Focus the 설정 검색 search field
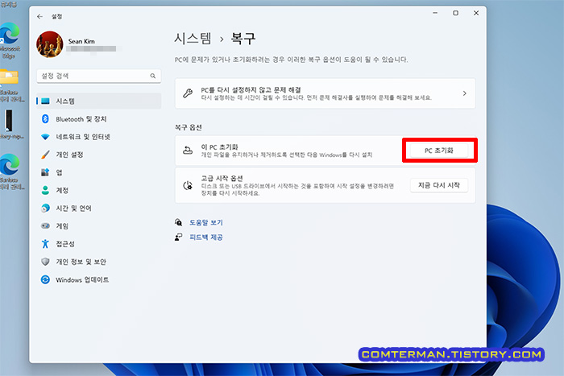 (x=98, y=76)
